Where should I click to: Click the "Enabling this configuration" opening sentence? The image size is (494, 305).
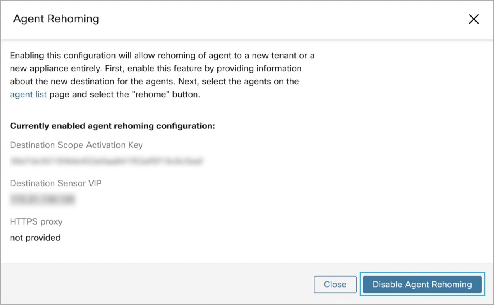162,55
